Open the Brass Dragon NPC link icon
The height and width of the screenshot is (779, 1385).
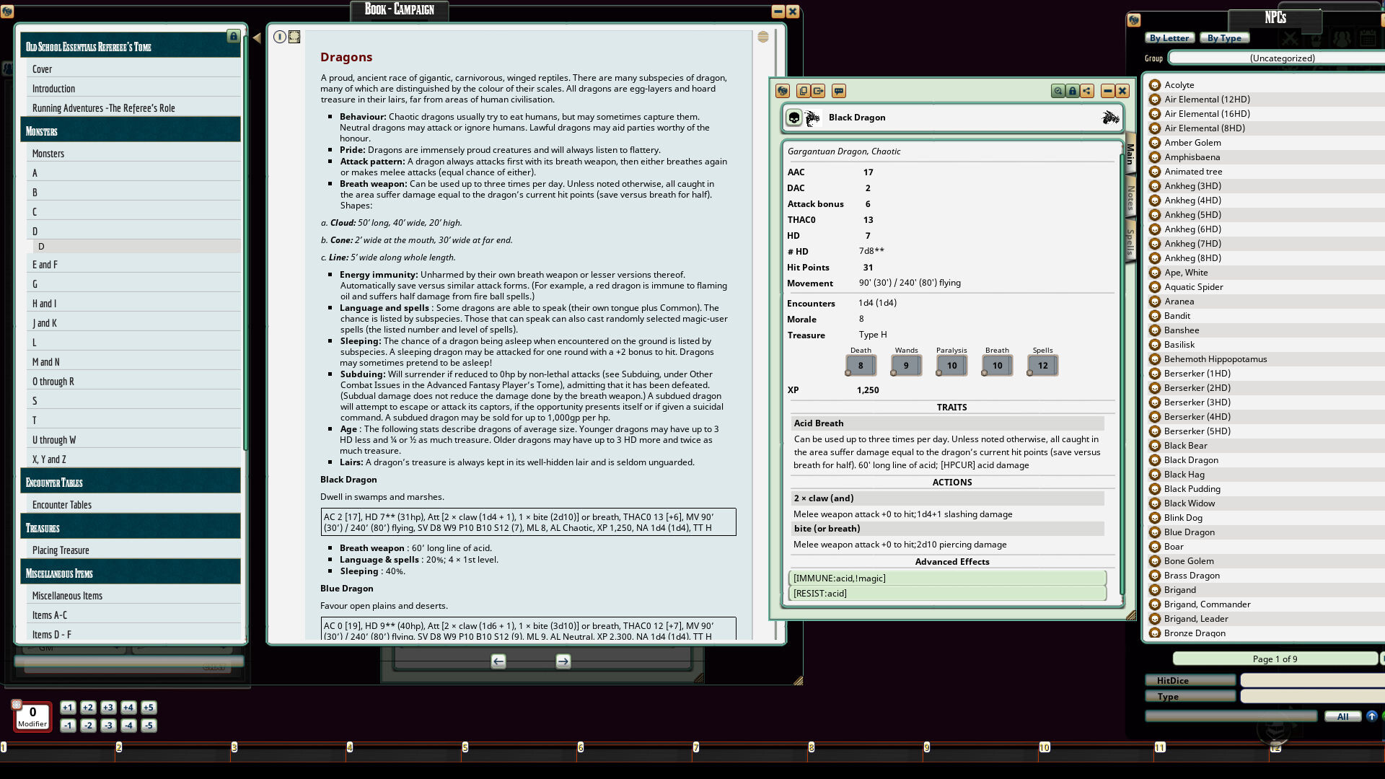1154,576
